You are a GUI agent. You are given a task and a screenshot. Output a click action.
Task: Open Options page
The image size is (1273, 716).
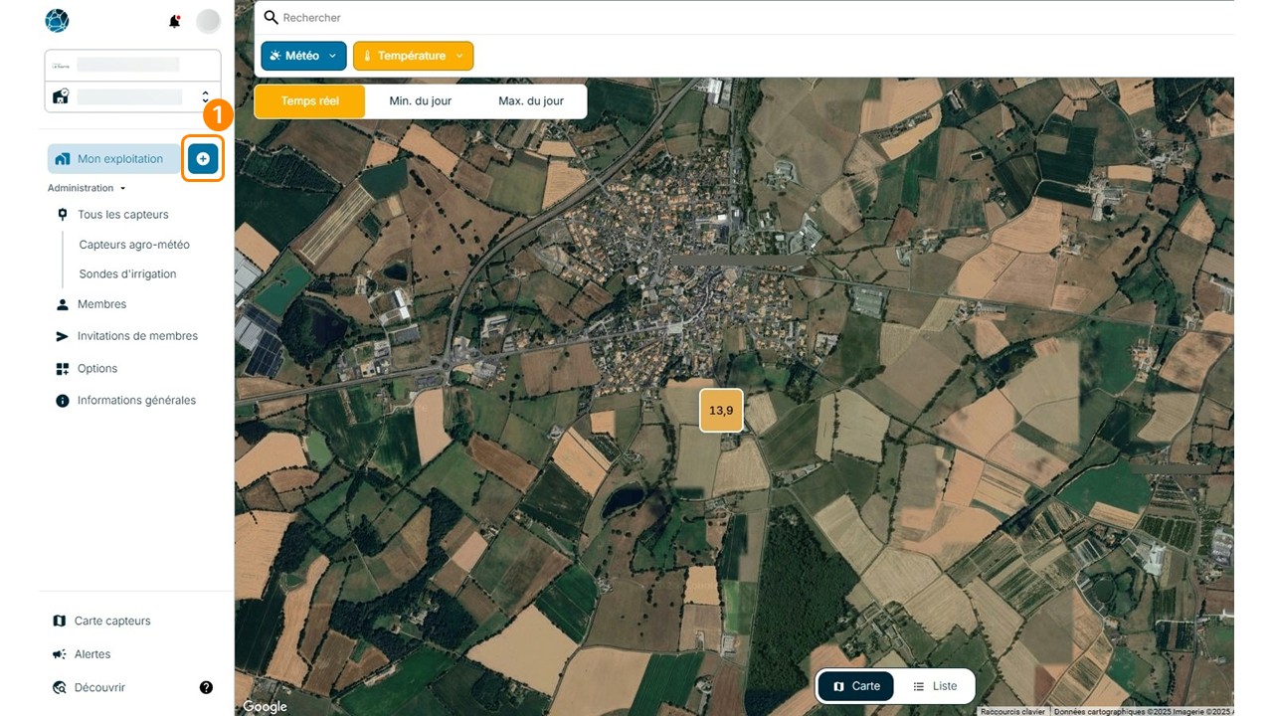pyautogui.click(x=97, y=369)
